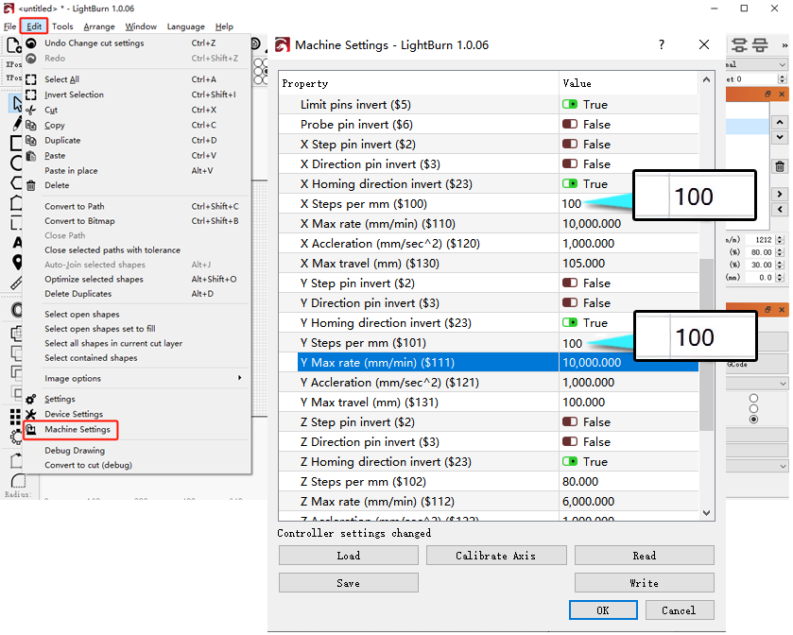Click the Undo icon in Edit menu
The image size is (793, 635).
(31, 43)
